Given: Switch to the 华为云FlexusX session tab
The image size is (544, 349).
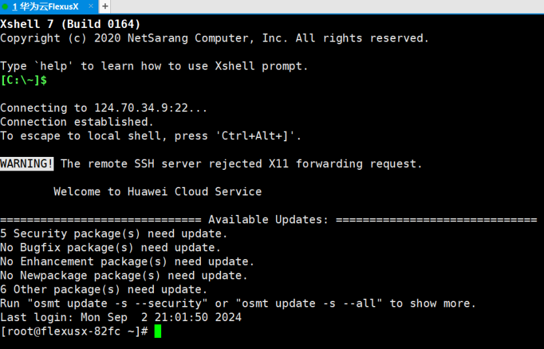Looking at the screenshot, I should 45,7.
